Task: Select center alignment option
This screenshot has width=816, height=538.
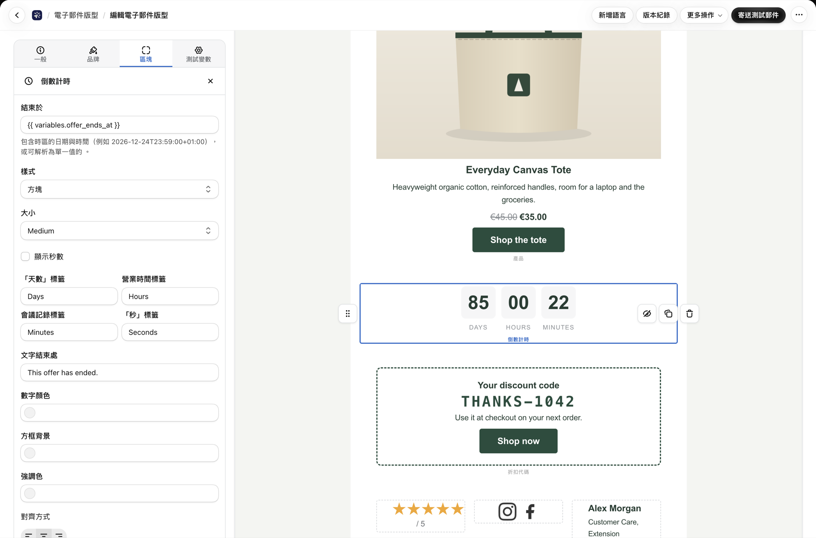Action: (x=44, y=534)
